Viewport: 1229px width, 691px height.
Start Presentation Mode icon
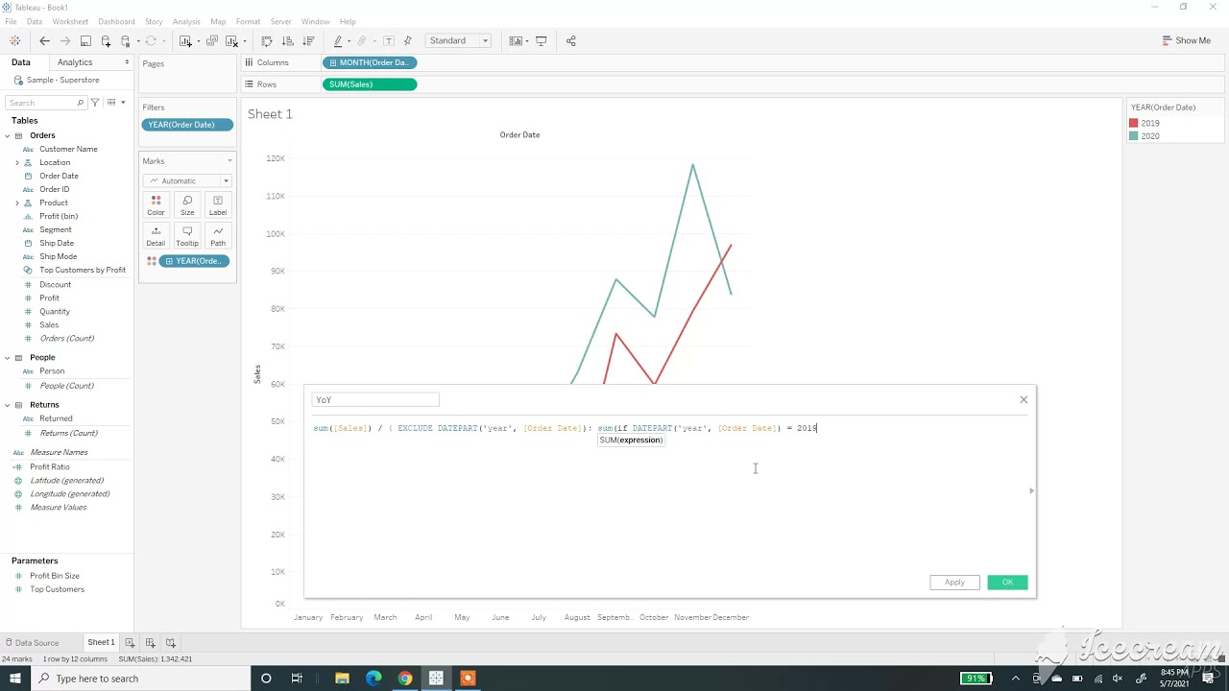(542, 41)
